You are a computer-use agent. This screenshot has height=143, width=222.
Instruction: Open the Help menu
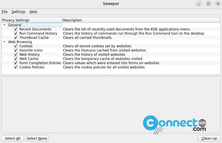coord(33,12)
